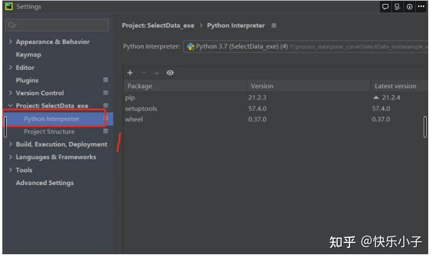Click the Latest version column header
Screen dimensions: 434x260
399,86
